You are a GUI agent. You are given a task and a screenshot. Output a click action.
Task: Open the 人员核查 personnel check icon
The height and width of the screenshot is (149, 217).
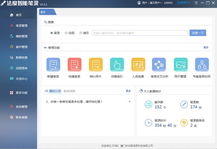click(138, 64)
